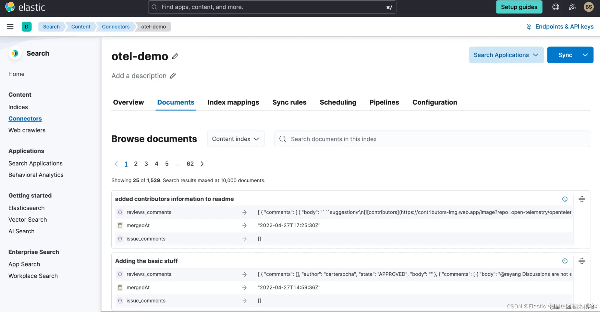Viewport: 600px width, 312px height.
Task: Click the Setup guides button
Action: (519, 7)
